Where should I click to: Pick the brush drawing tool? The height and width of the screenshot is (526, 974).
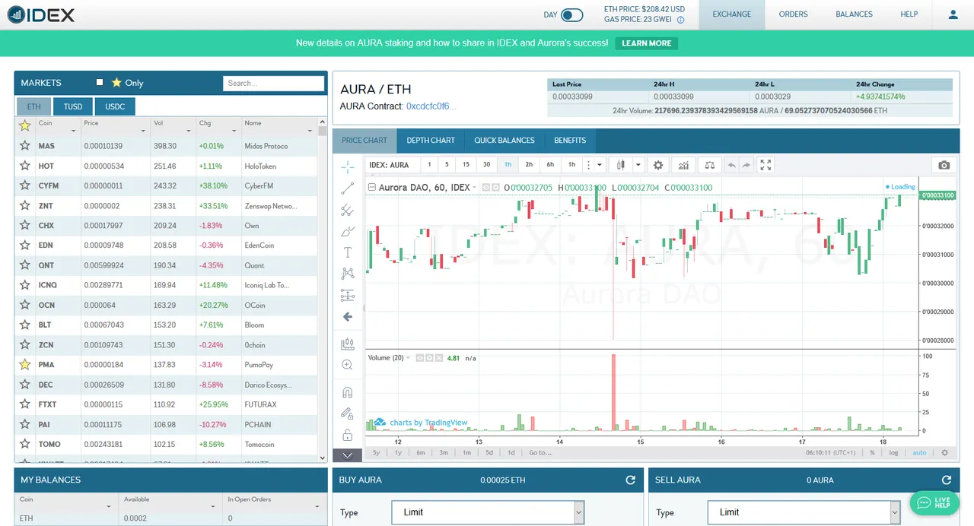pyautogui.click(x=348, y=231)
